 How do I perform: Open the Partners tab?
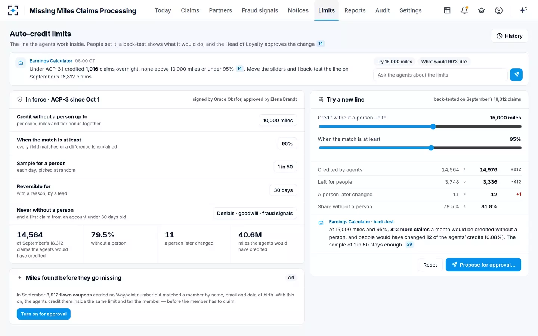tap(220, 10)
